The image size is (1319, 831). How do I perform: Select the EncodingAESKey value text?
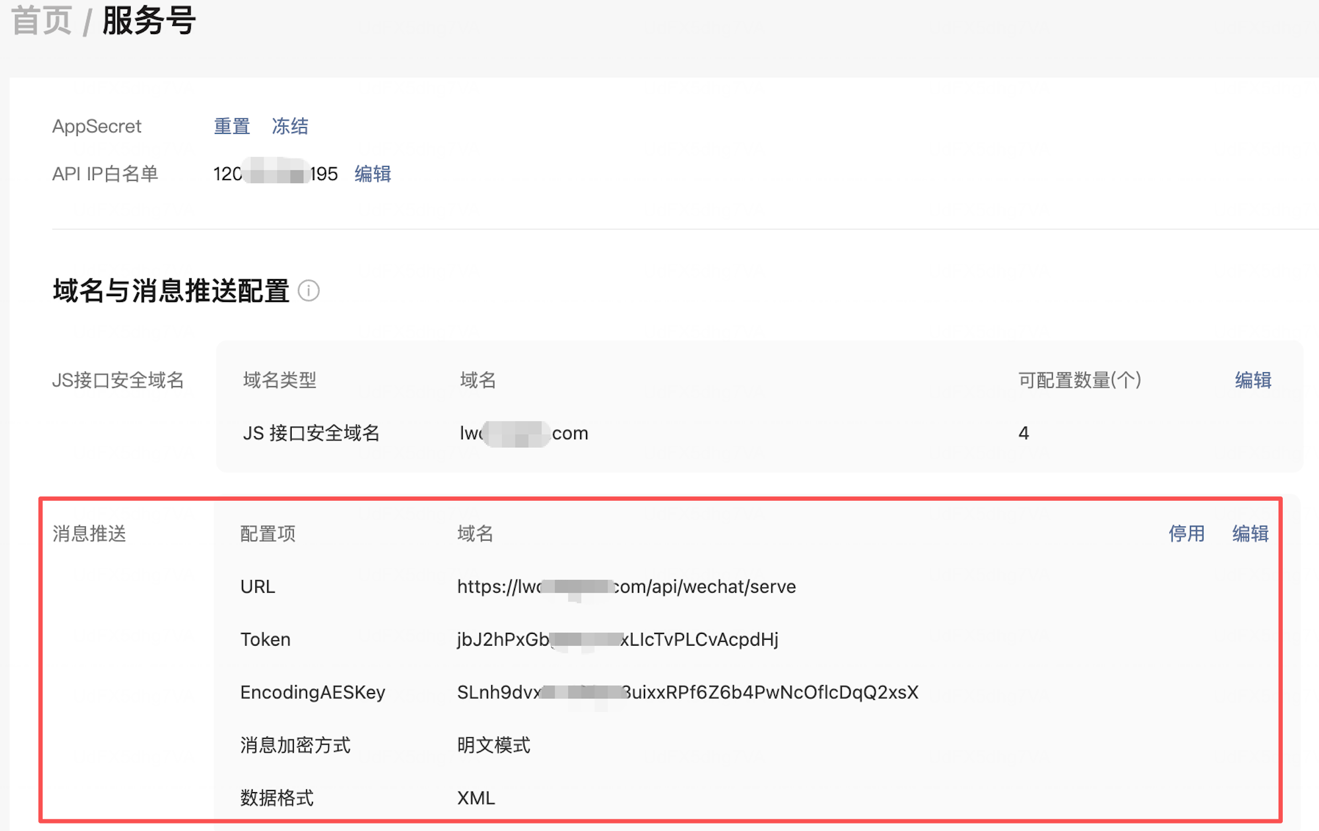687,692
